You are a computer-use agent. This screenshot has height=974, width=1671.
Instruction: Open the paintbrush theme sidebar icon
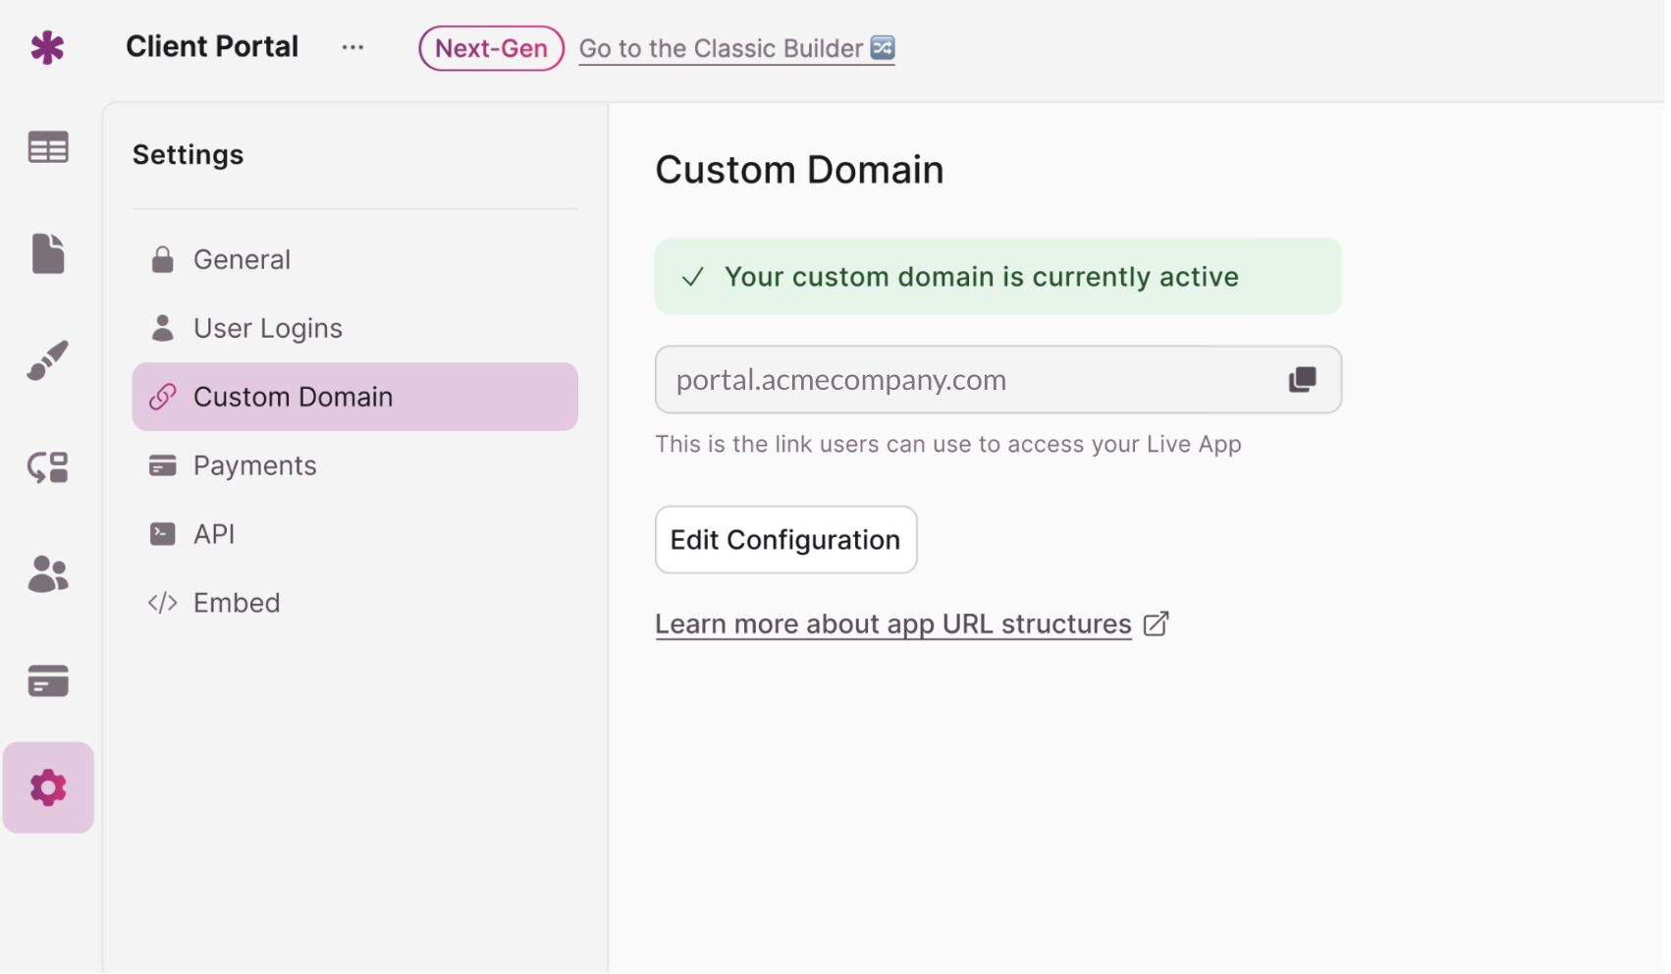pyautogui.click(x=47, y=360)
